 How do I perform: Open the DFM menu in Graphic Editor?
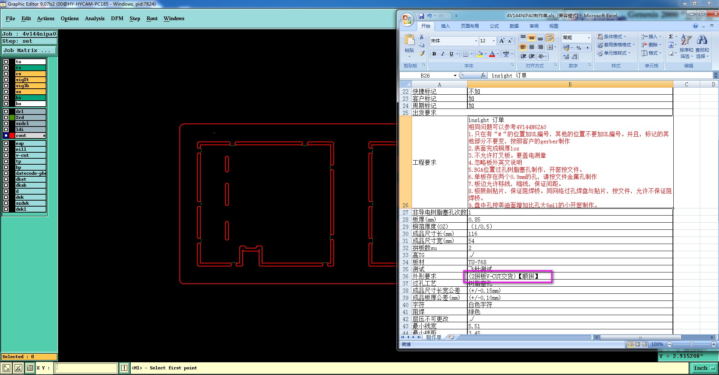pyautogui.click(x=117, y=18)
